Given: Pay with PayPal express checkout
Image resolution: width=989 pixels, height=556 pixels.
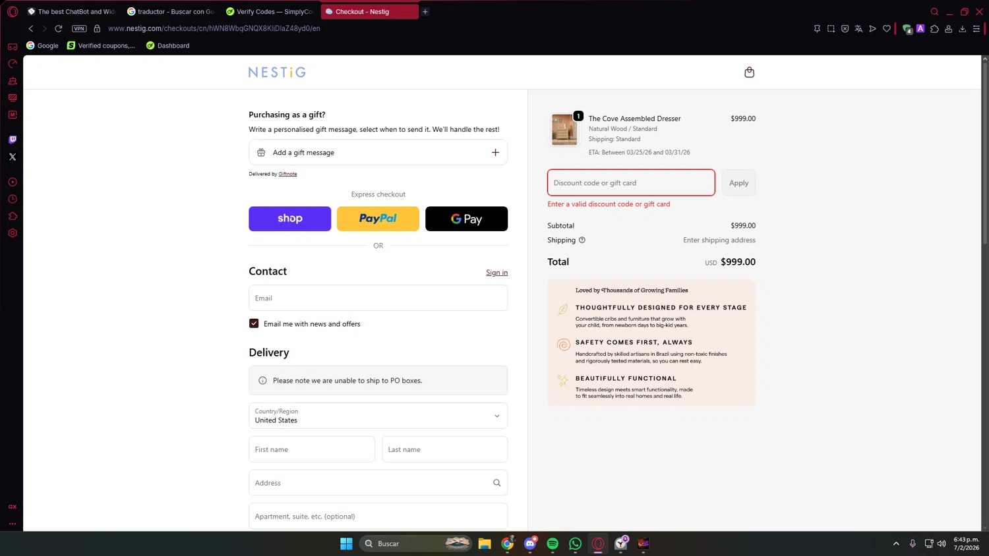Looking at the screenshot, I should coord(378,219).
